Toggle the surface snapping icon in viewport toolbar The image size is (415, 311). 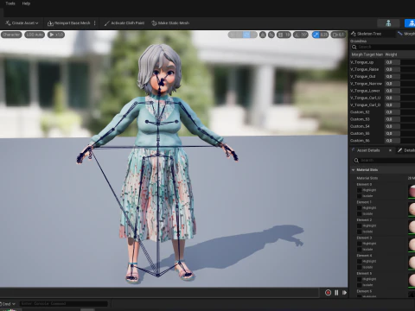(x=263, y=35)
